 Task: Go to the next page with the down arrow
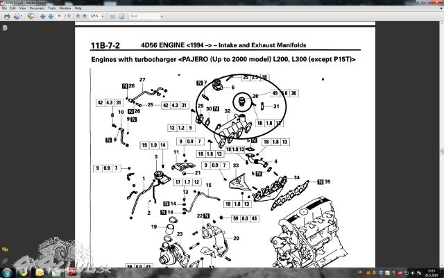click(x=51, y=16)
